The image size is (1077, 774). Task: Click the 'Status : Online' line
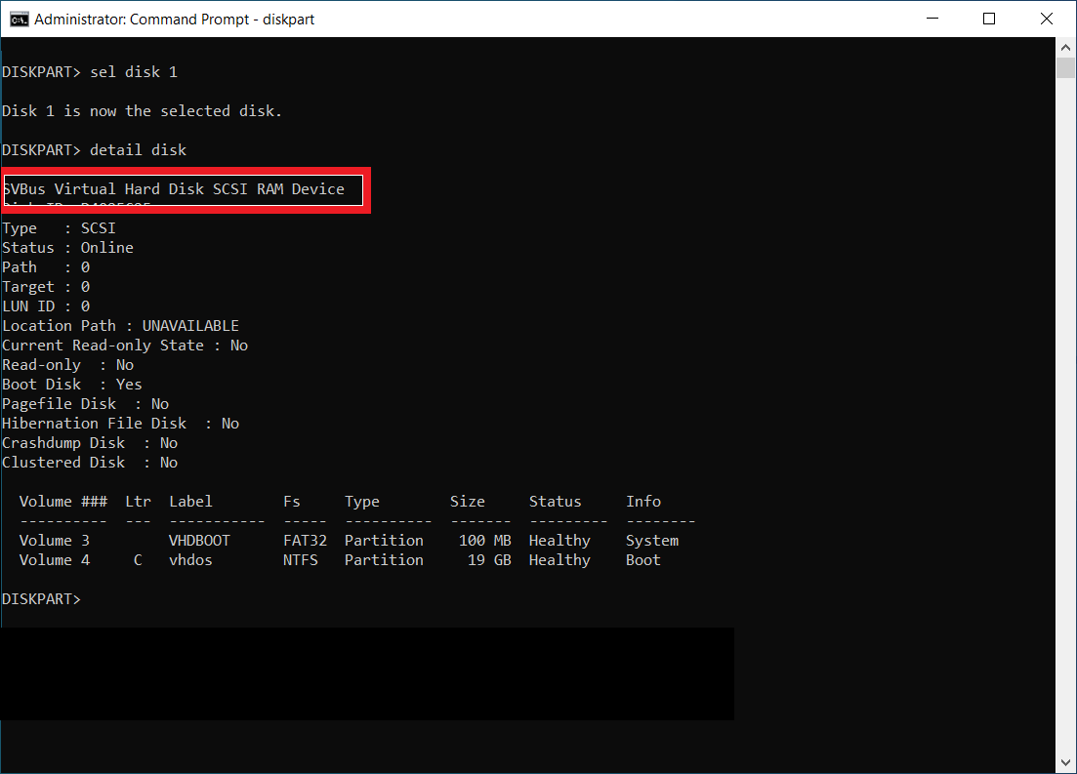coord(67,248)
